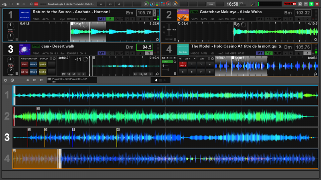321x180 pixels.
Task: Jump to hot cue 1 on deck 4
Action: [x=183, y=64]
